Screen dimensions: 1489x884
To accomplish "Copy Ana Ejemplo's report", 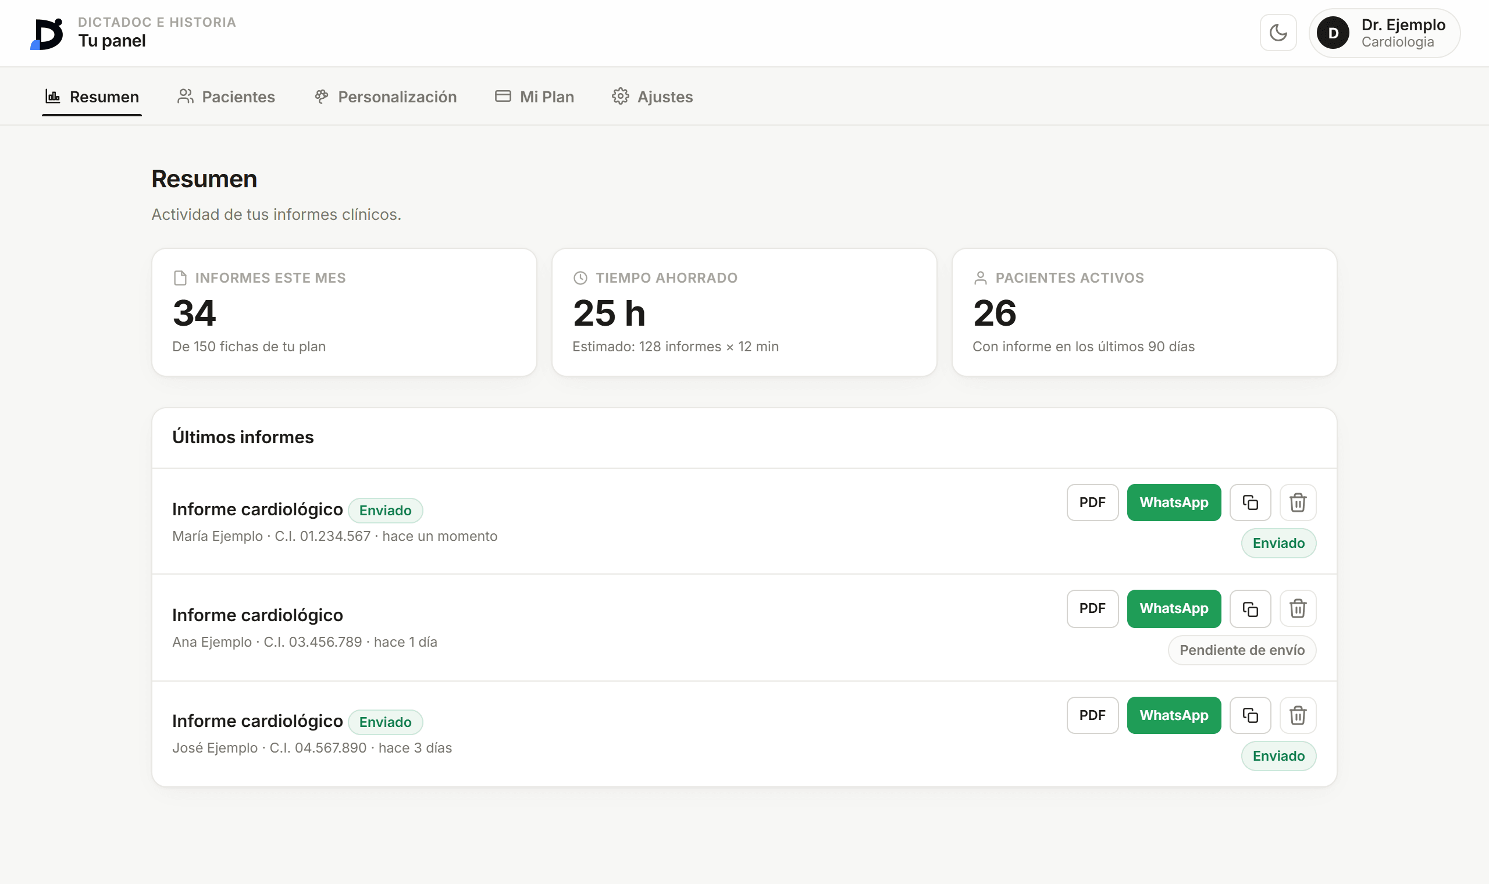I will (x=1250, y=608).
